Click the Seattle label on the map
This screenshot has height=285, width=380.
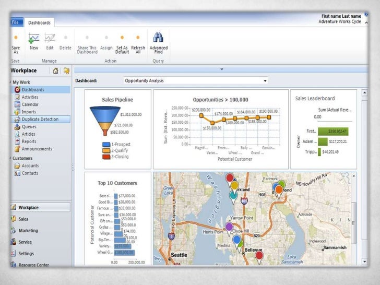coord(179,255)
